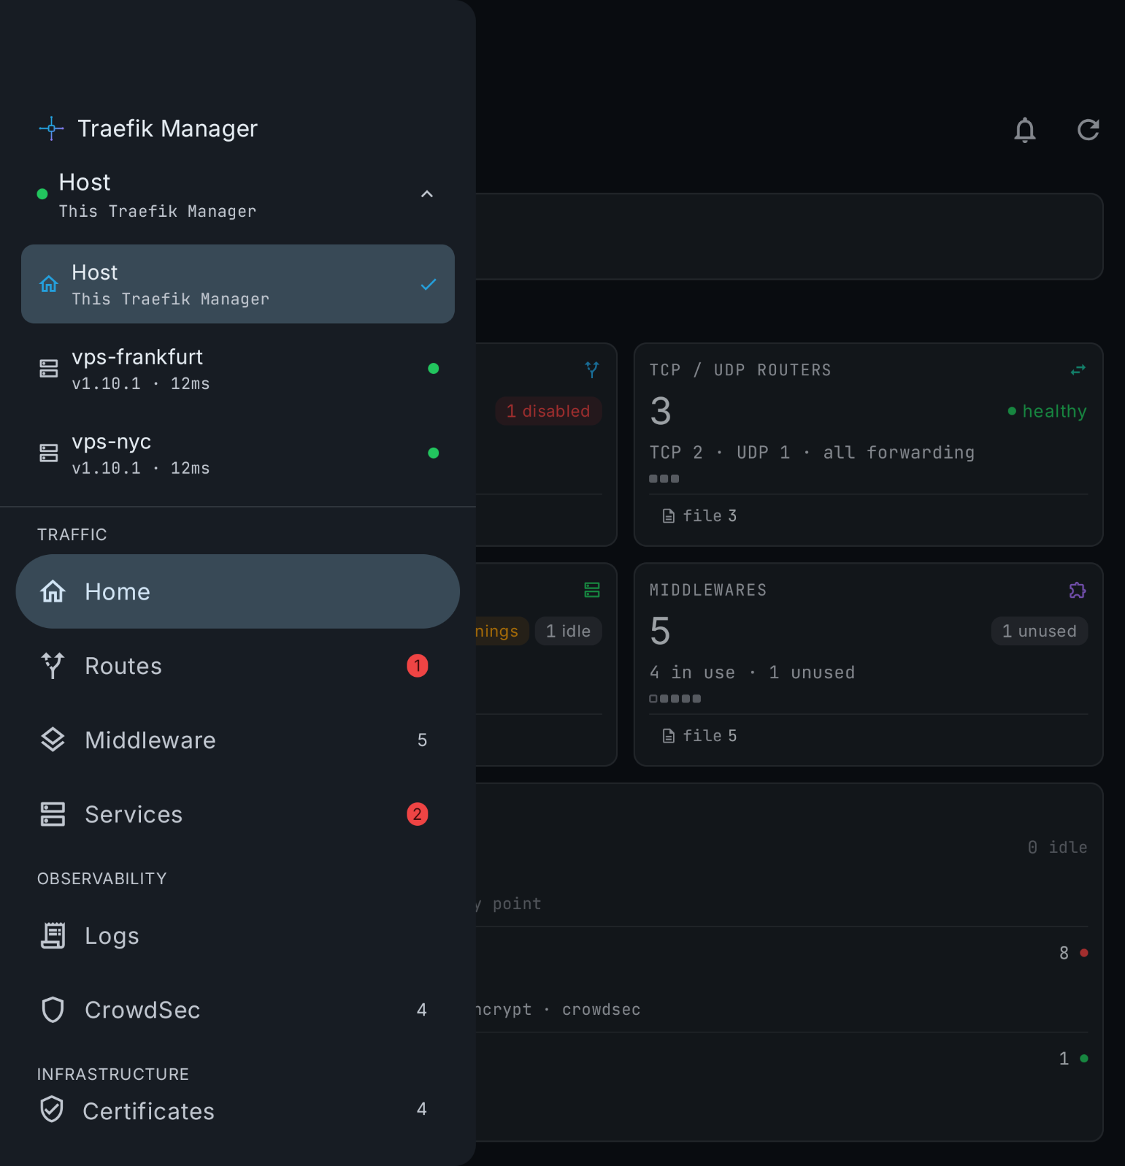Click the TCP / UDP ROUTERS card title
This screenshot has width=1125, height=1166.
740,370
